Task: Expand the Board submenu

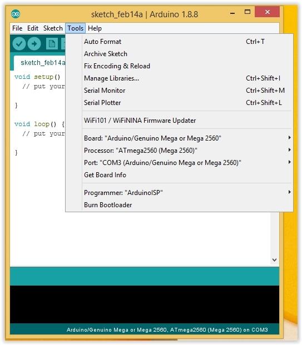Action: [179, 138]
